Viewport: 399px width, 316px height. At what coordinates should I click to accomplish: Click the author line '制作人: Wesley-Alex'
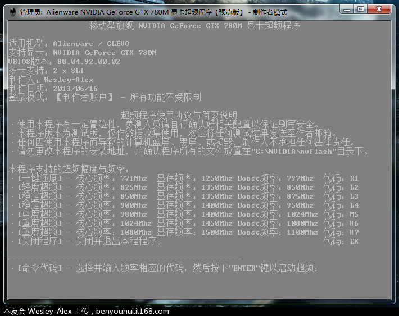tap(51, 80)
